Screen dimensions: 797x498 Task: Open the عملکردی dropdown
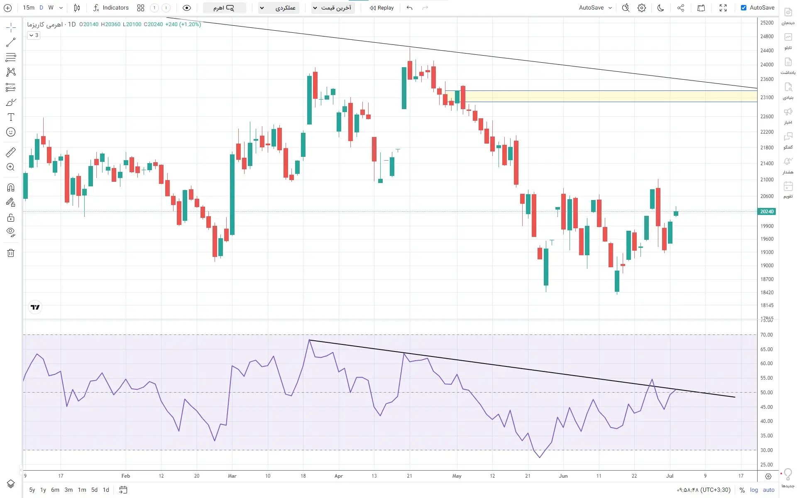[x=279, y=8]
